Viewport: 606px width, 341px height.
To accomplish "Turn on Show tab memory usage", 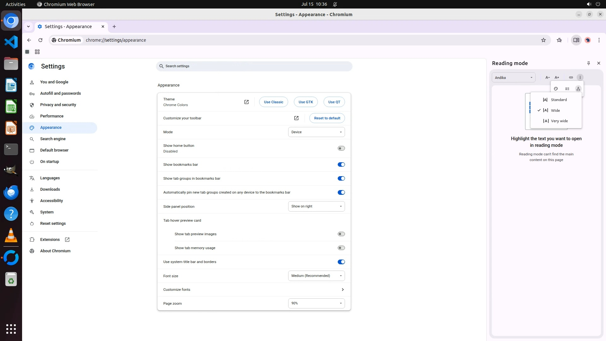I will coord(341,248).
